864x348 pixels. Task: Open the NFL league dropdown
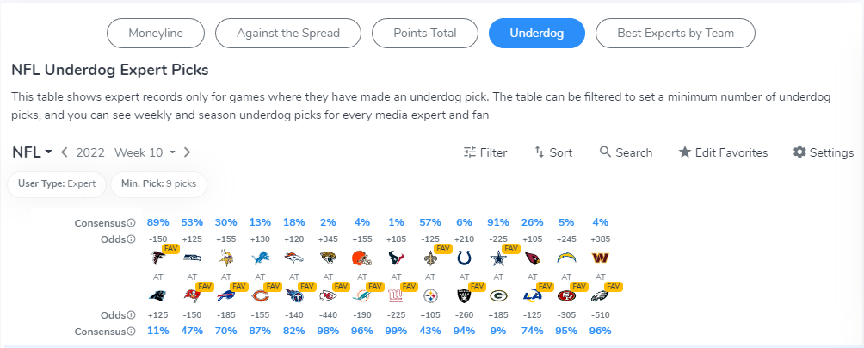tap(32, 152)
